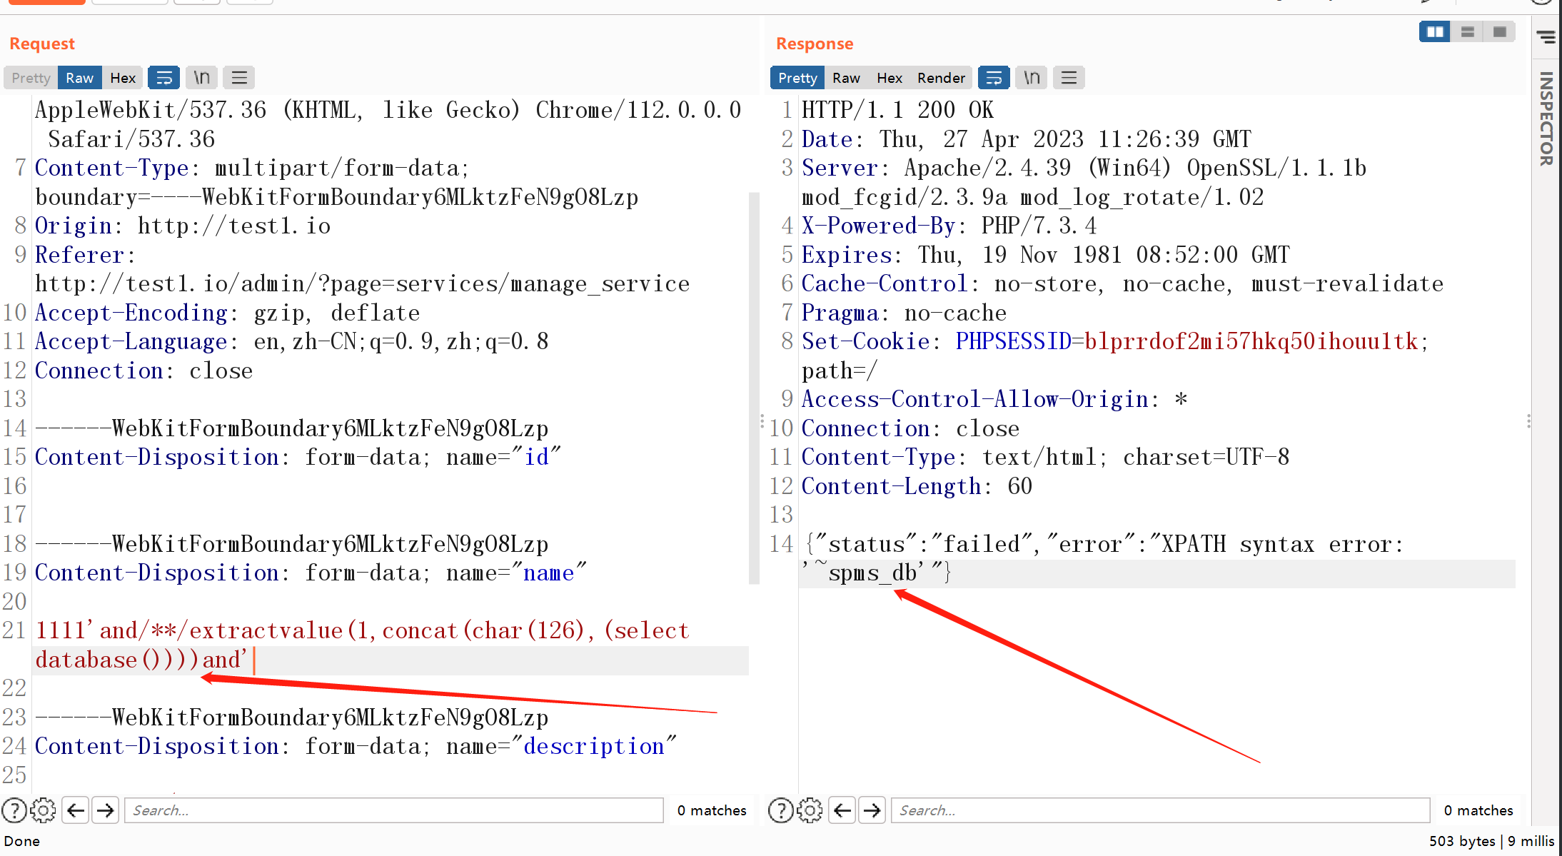The width and height of the screenshot is (1562, 856).
Task: Select top-bottom stacked layout icon
Action: point(1468,32)
